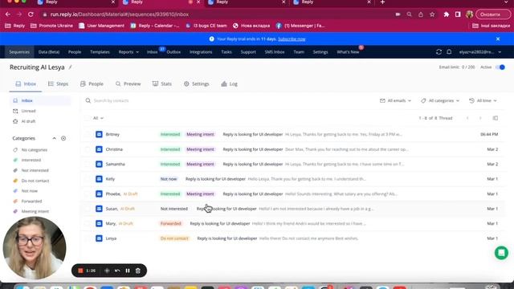Open Templates in top navigation

pyautogui.click(x=100, y=51)
